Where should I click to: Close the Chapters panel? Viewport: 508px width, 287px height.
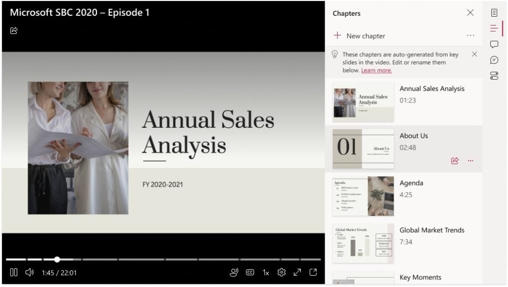(470, 13)
